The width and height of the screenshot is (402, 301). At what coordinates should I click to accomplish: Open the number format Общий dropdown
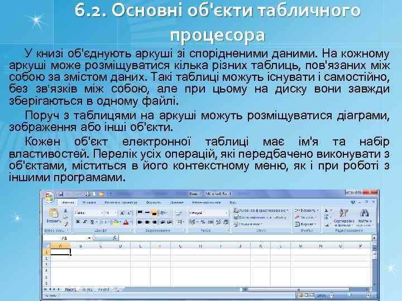click(226, 213)
